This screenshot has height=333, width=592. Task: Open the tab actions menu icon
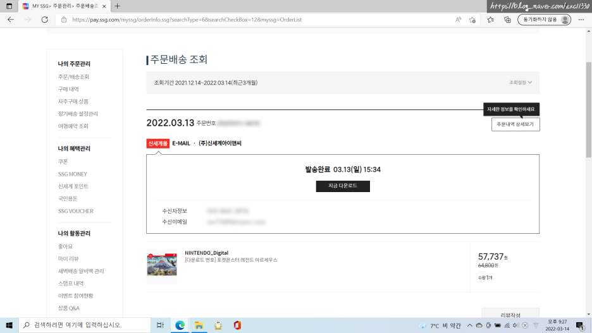[x=9, y=6]
